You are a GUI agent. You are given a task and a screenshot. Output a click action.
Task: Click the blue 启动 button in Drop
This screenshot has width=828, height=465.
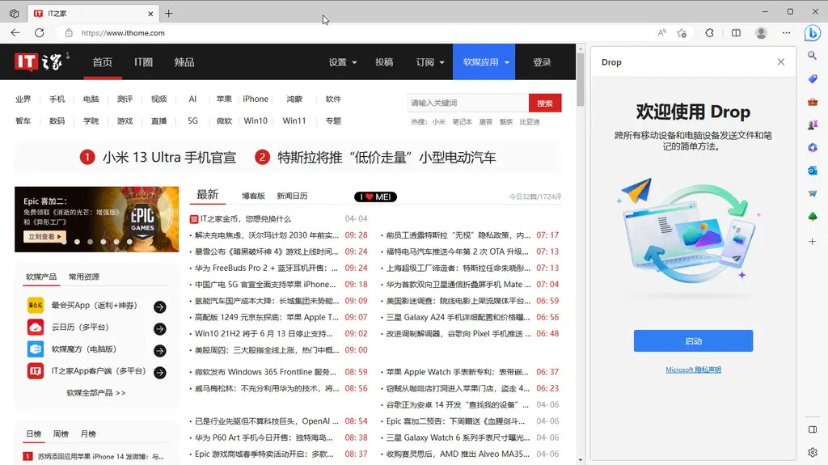[x=693, y=341]
